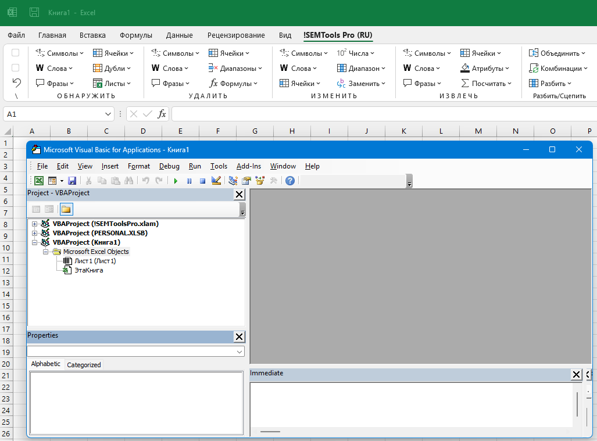Screen dimensions: 597x441
Task: Open the Разбить dropdown in the ribbon
Action: pos(550,83)
